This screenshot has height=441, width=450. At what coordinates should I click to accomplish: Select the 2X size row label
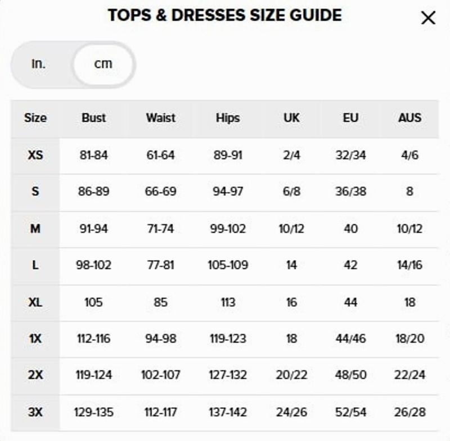35,375
